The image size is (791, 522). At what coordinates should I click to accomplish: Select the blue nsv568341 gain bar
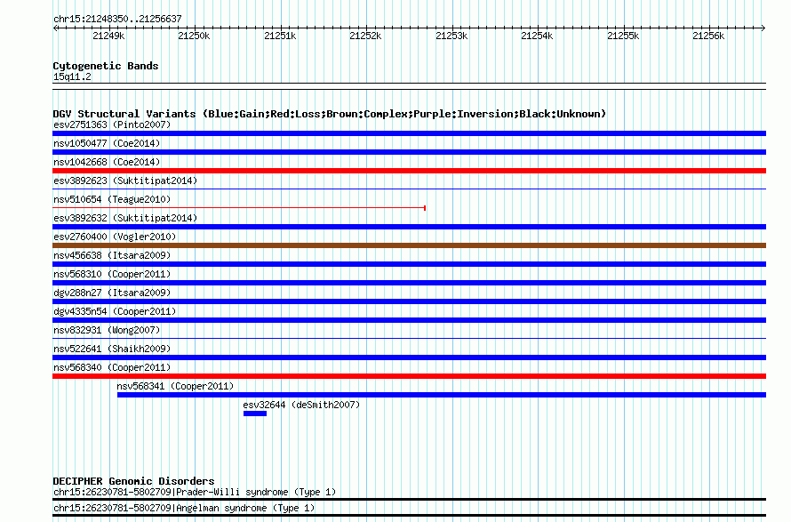442,395
